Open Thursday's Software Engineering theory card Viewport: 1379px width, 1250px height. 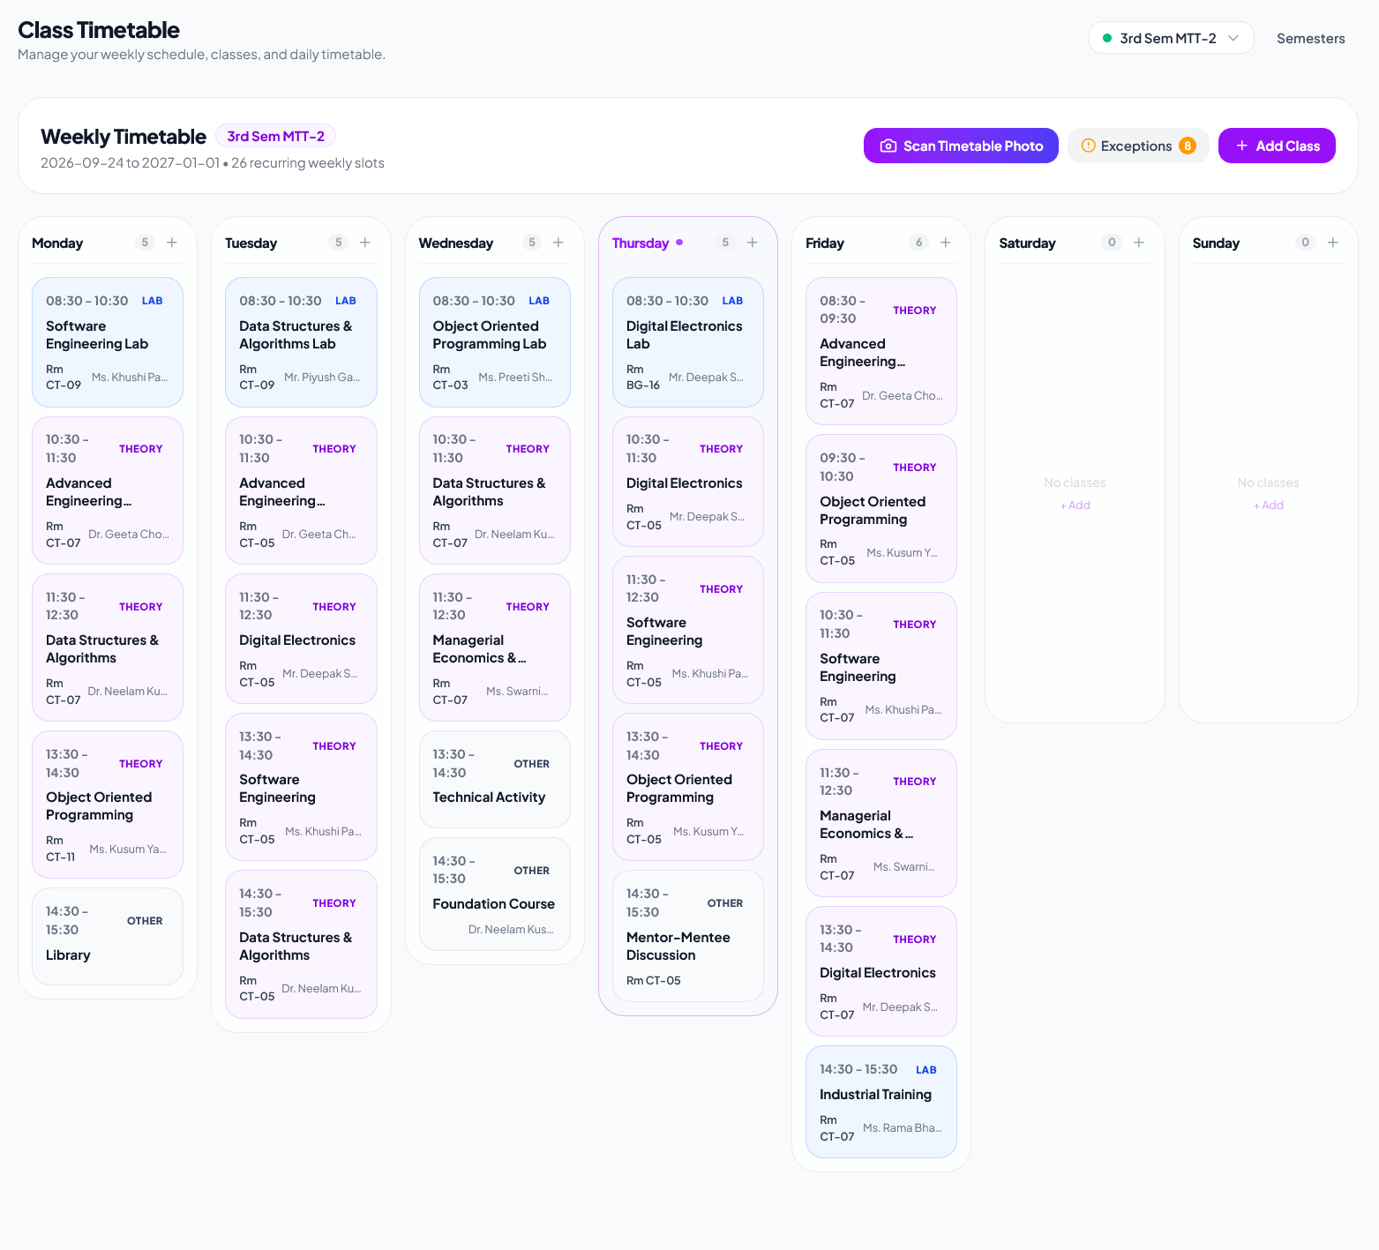tap(688, 630)
